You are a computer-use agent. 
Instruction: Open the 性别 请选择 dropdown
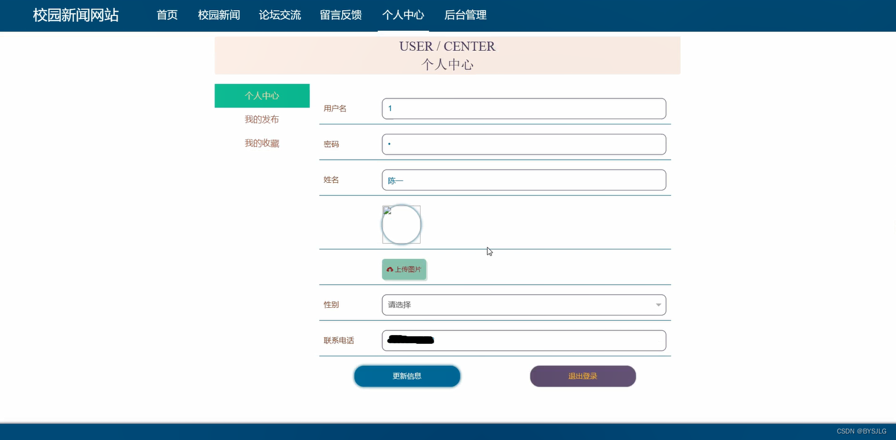524,305
